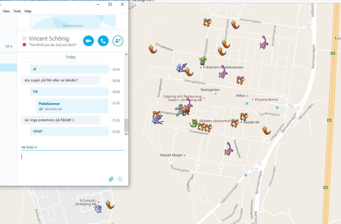This screenshot has width=341, height=224.
Task: Click the chat scrollbar down arrow
Action: [126, 134]
